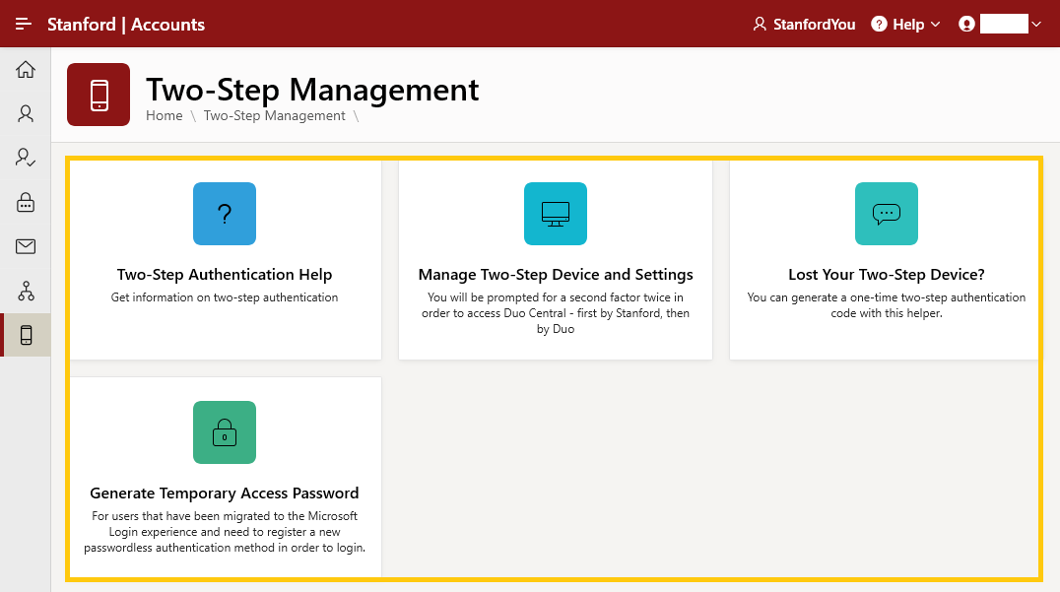
Task: Select the mobile phone two-step sidebar icon
Action: 26,335
